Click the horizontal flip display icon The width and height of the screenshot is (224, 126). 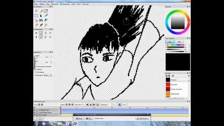point(36,33)
